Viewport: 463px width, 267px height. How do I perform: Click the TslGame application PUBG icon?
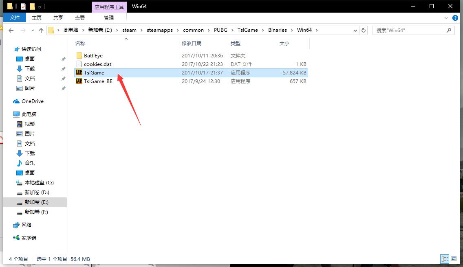pyautogui.click(x=79, y=72)
